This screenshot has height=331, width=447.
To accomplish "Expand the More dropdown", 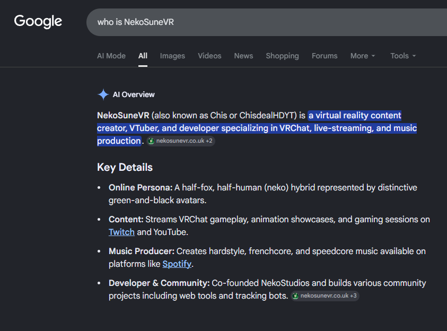I will click(x=363, y=56).
